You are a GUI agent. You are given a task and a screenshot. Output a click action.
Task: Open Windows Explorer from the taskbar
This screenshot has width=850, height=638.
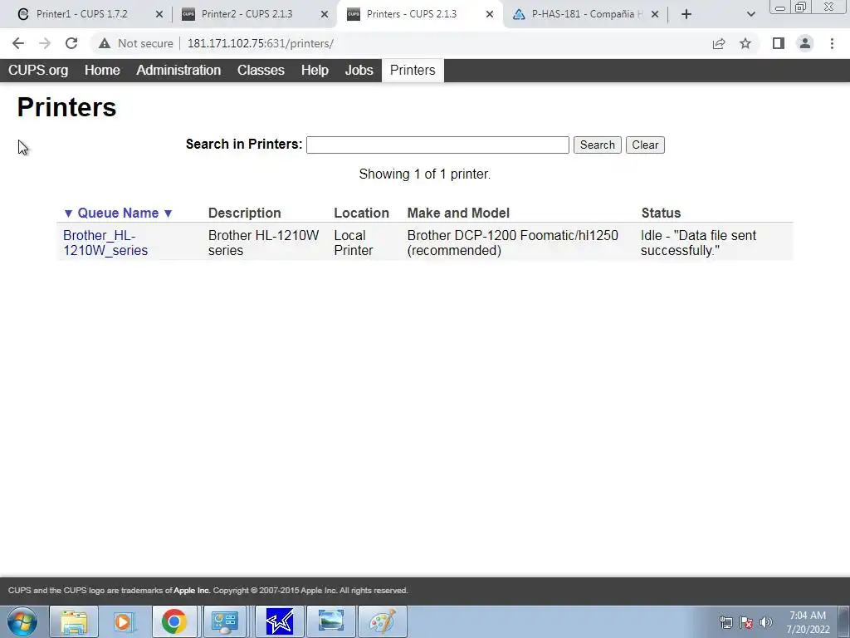coord(74,621)
